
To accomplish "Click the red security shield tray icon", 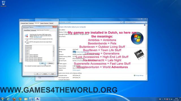I will (167, 99).
